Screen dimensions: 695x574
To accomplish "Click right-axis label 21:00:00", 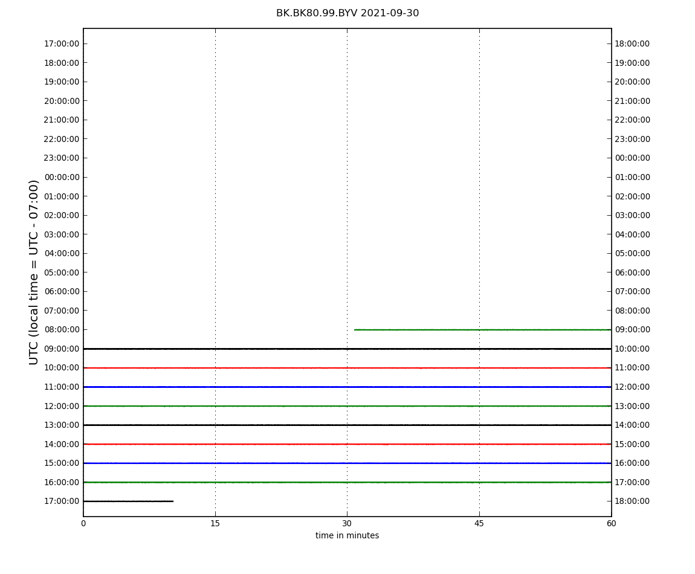I will tap(633, 101).
